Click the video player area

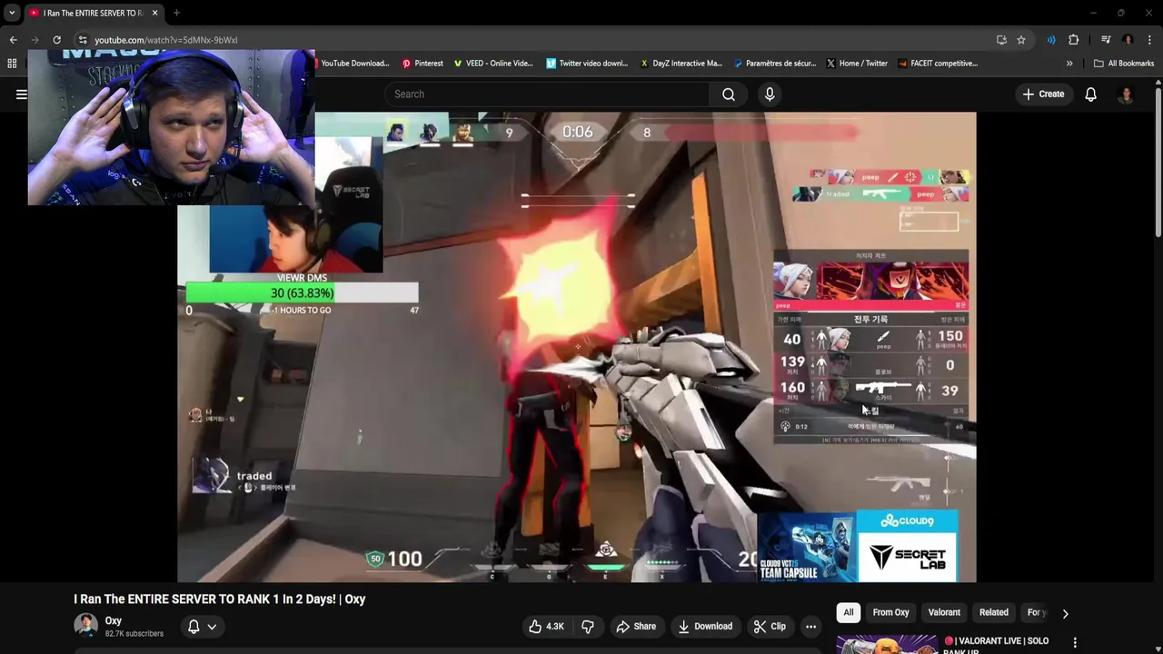[577, 347]
